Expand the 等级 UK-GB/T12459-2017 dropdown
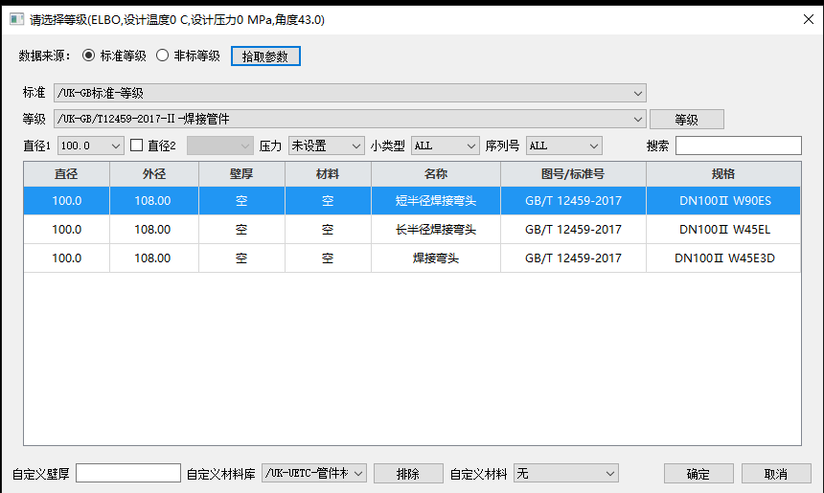 click(x=350, y=119)
